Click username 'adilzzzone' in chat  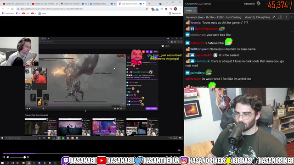click(x=193, y=79)
